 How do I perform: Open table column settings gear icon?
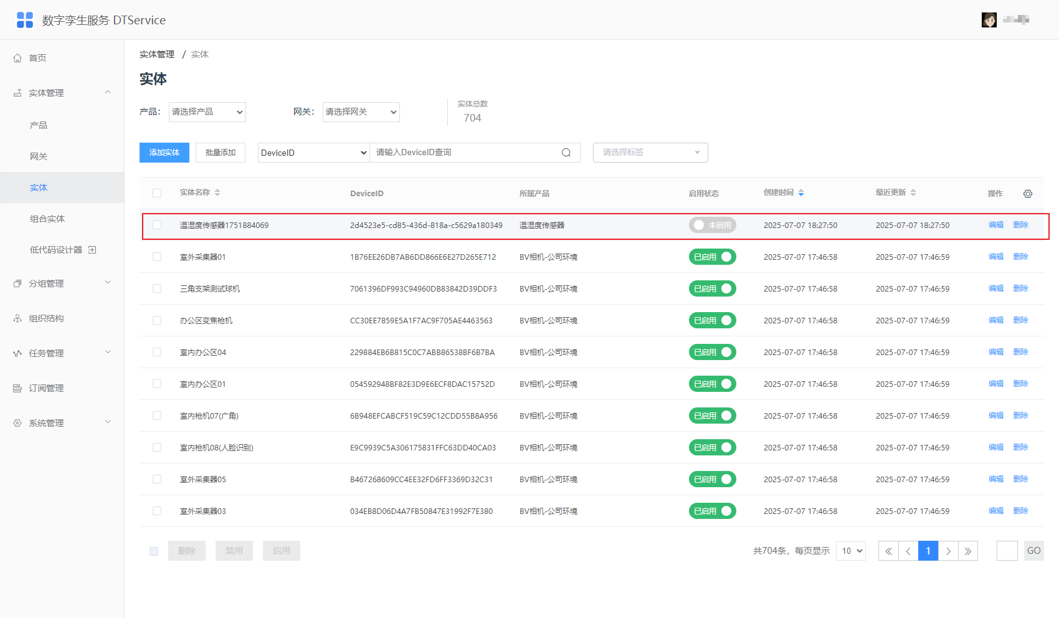tap(1028, 194)
